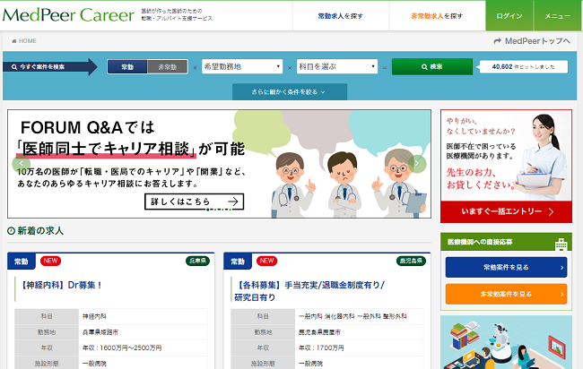Click 常勤案件を見る blue button
This screenshot has height=369, width=583.
click(506, 267)
